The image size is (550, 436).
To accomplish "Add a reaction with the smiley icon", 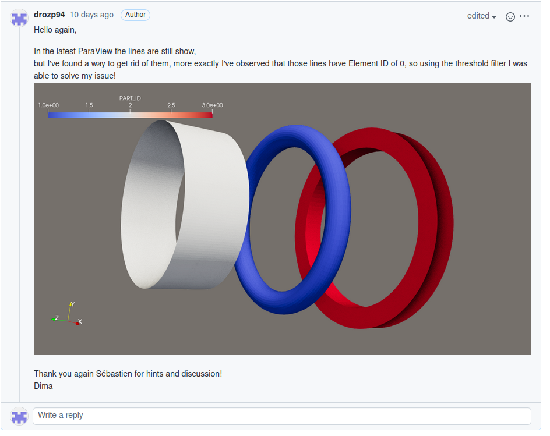I will click(x=510, y=16).
